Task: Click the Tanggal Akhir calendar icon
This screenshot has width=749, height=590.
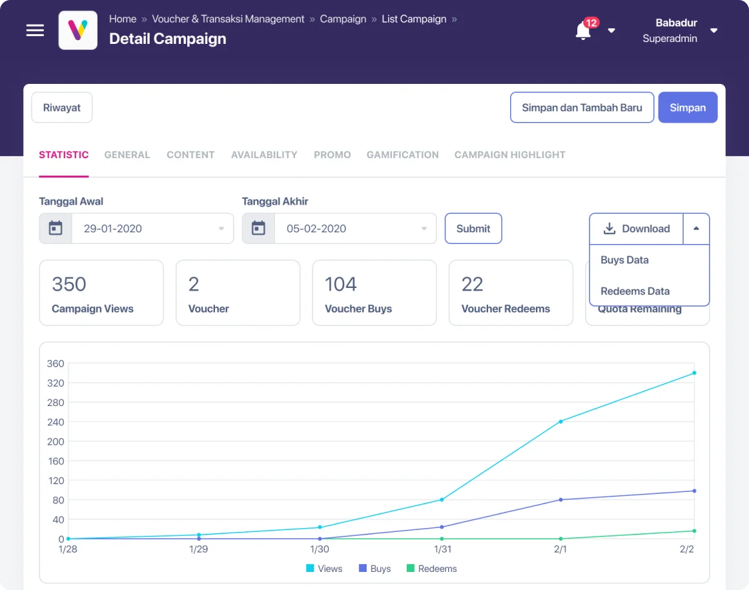Action: pos(258,229)
